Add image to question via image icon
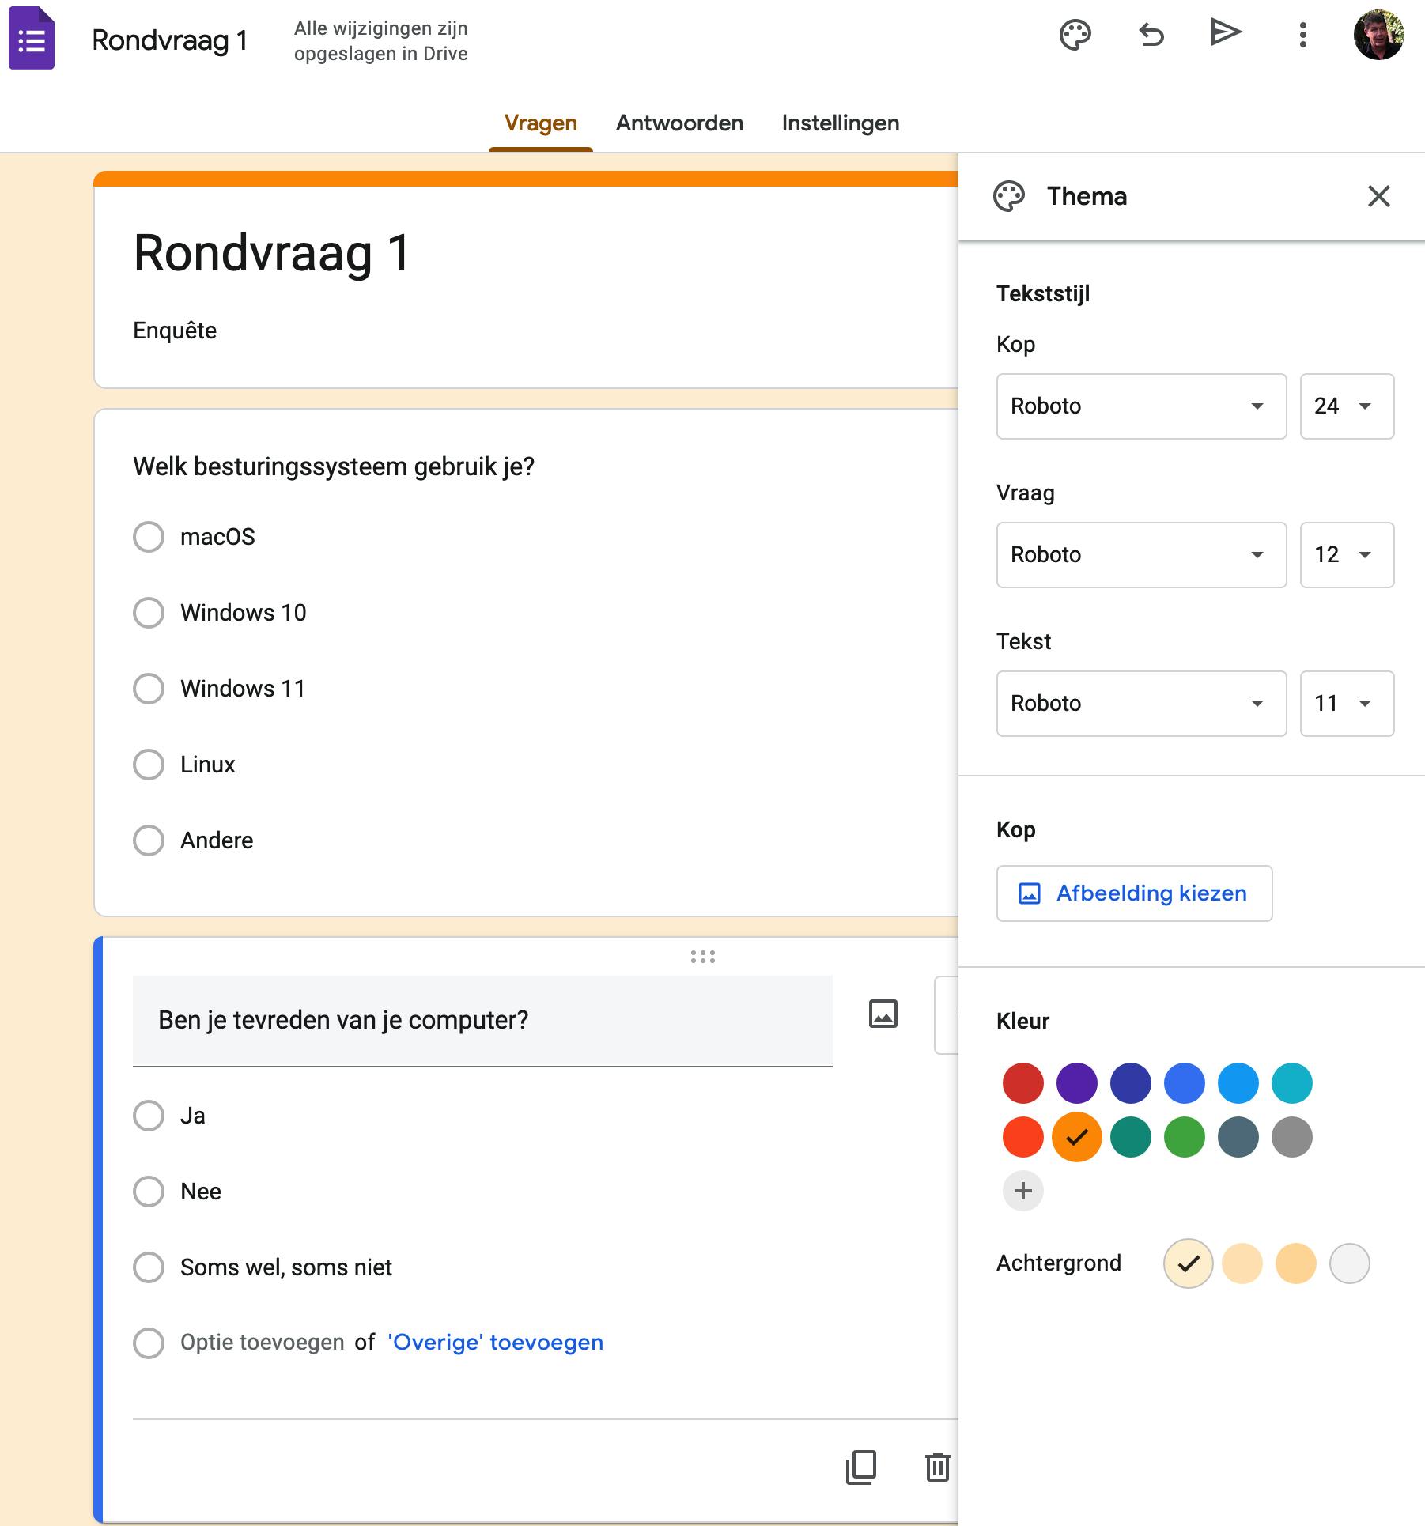Viewport: 1425px width, 1526px height. pyautogui.click(x=883, y=1014)
